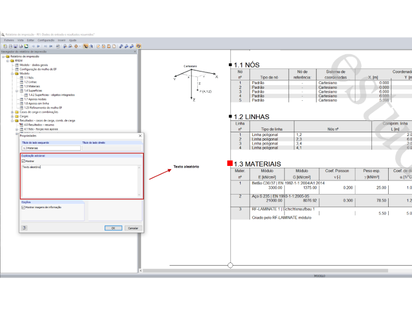Image resolution: width=412 pixels, height=309 pixels.
Task: Open the Ajuda menu
Action: [73, 40]
